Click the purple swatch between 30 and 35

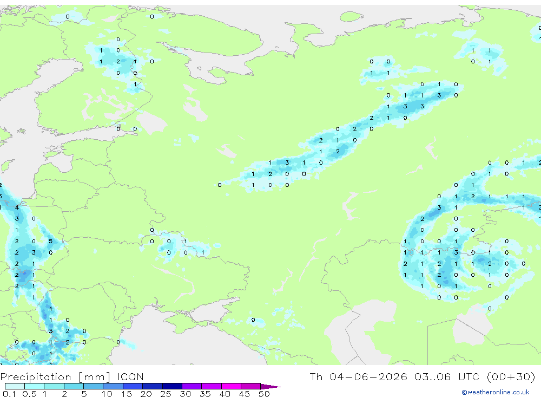192,386
